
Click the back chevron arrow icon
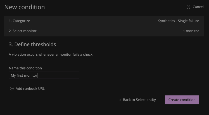click(x=120, y=100)
